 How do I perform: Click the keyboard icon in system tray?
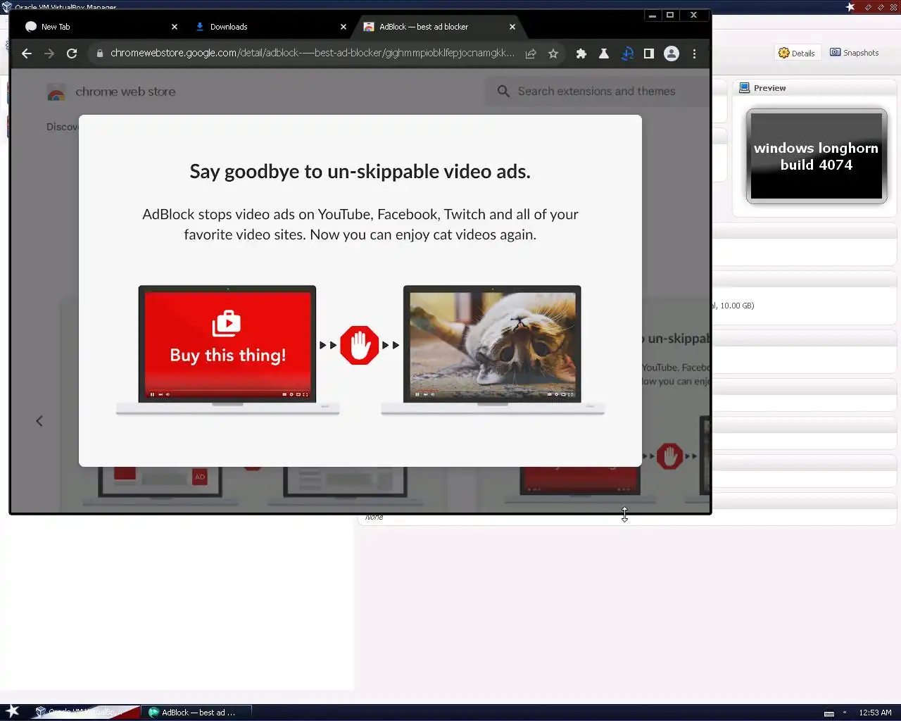point(829,713)
